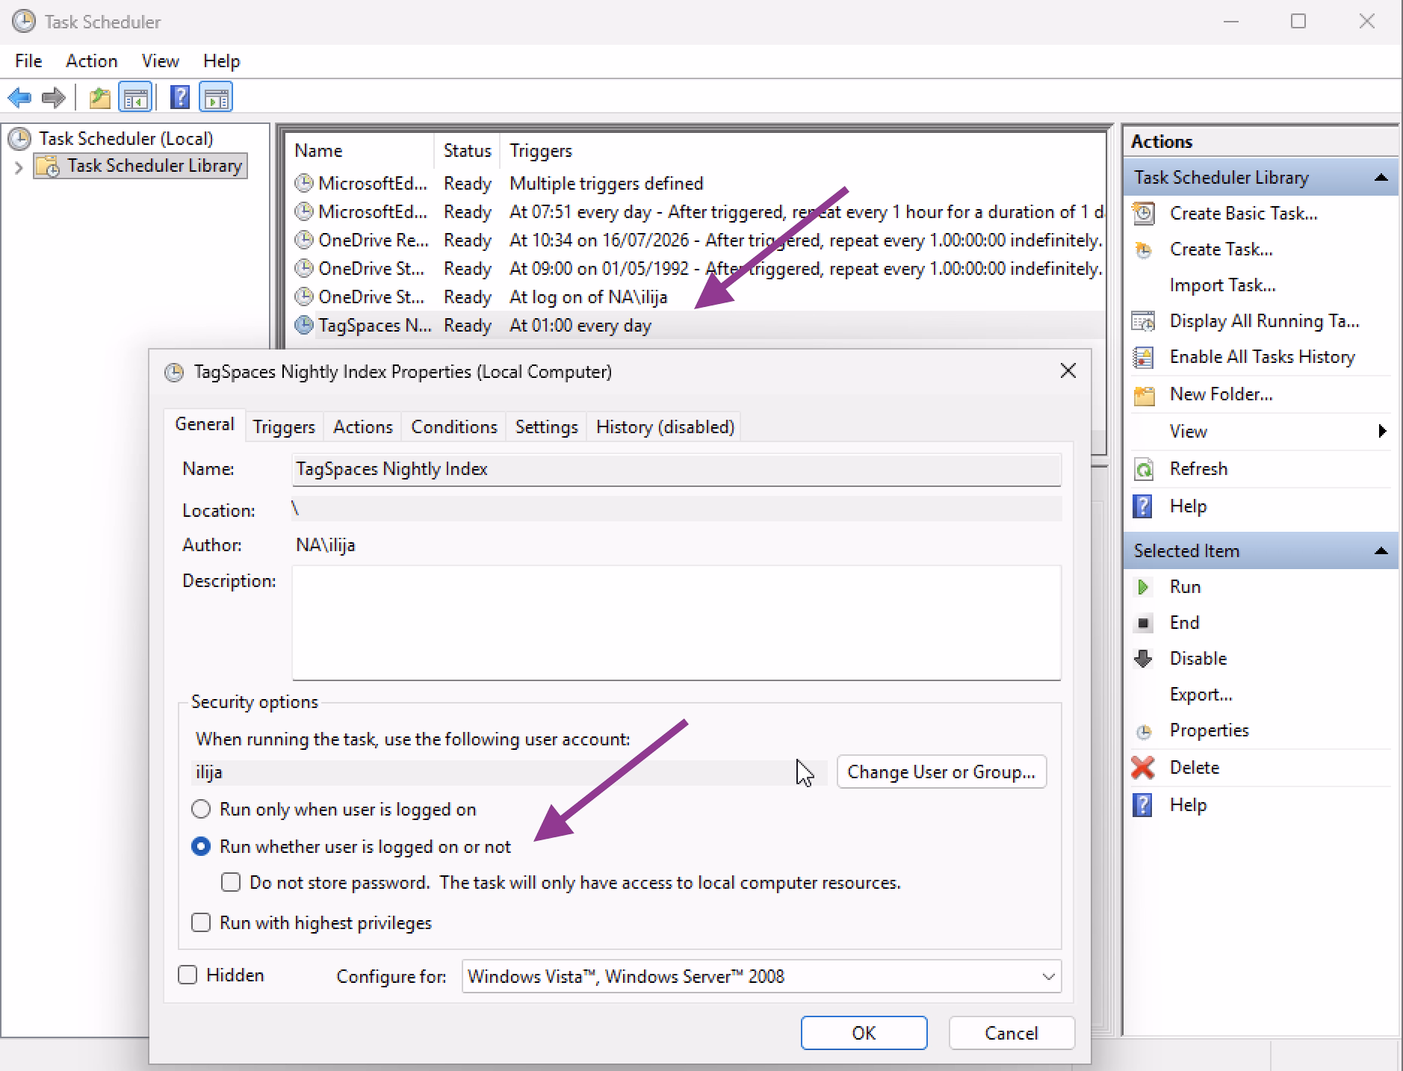Viewport: 1403px width, 1071px height.
Task: Click the TagSpaces task row clock icon
Action: [x=303, y=326]
